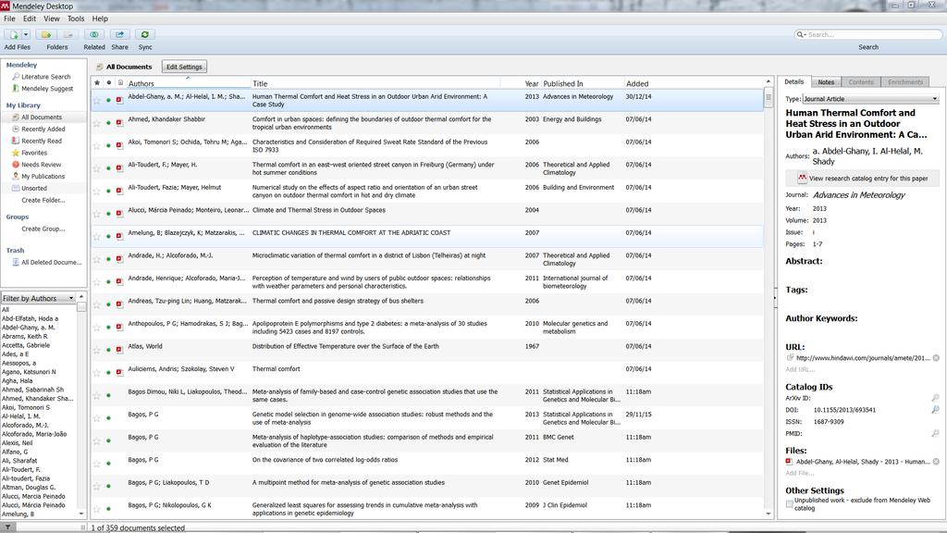Click the filter funnel icon in status bar
The height and width of the screenshot is (533, 947).
click(x=7, y=527)
